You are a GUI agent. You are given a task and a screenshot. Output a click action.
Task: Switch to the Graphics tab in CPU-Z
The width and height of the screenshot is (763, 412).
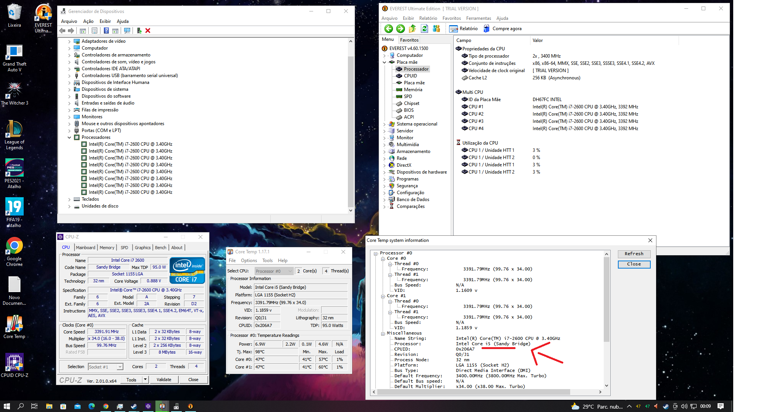[142, 248]
